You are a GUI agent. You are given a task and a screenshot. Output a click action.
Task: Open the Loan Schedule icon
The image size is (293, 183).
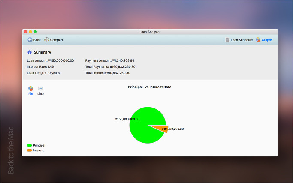(227, 40)
